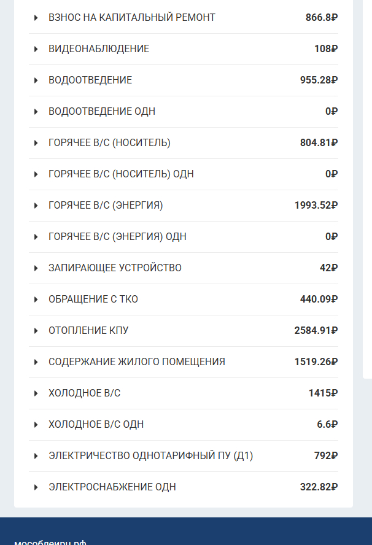The image size is (372, 545).
Task: Select the ЭЛЕКТРОСНАБЖЕНИЕ ОДН row label
Action: 112,487
